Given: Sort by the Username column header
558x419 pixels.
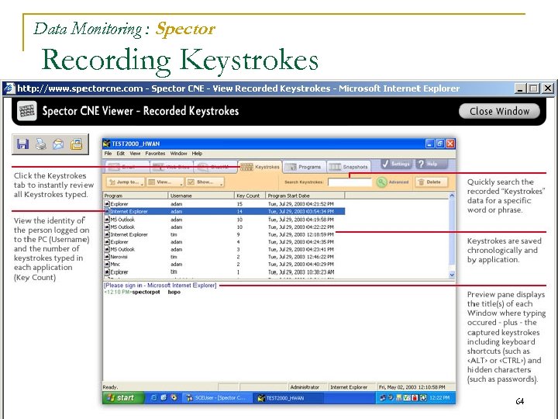Looking at the screenshot, I should 201,196.
